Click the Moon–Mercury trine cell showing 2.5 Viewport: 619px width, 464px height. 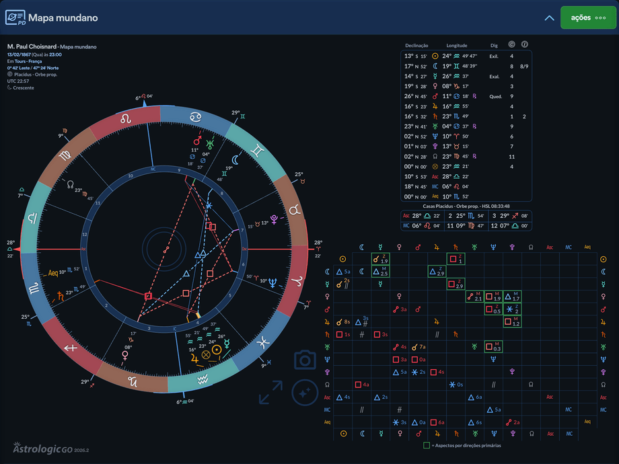pyautogui.click(x=380, y=272)
